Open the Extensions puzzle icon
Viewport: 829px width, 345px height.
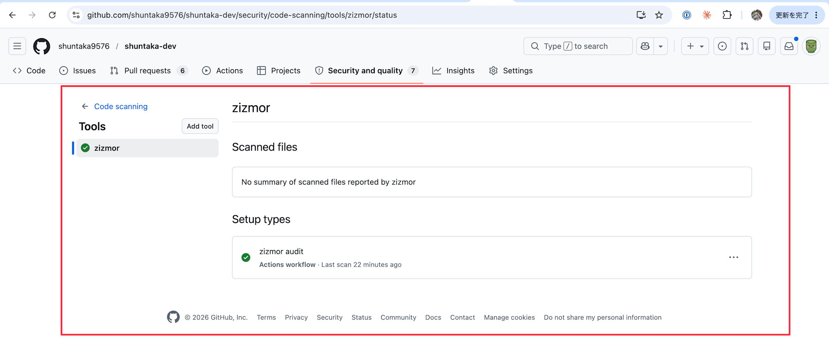click(727, 15)
